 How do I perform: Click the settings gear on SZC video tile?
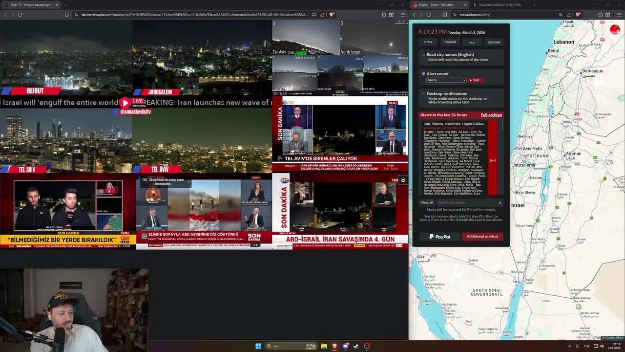[403, 180]
